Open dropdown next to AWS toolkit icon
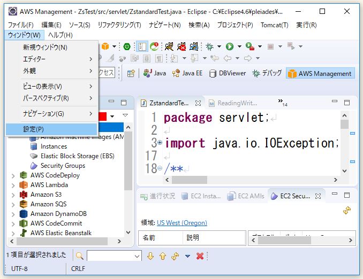 click(114, 46)
